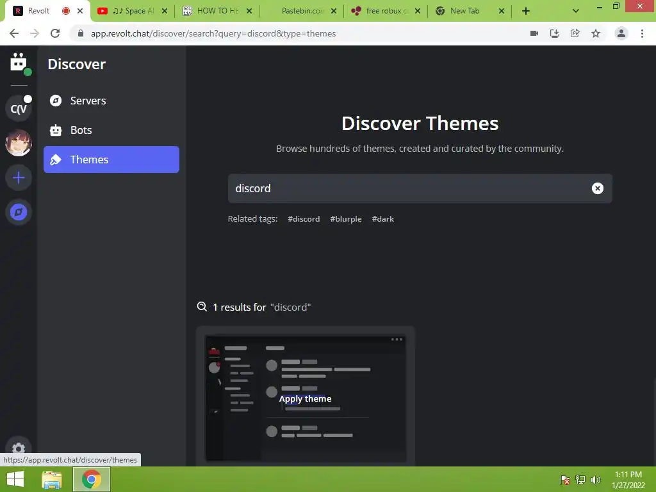656x492 pixels.
Task: Click the search magnifier icon beside results
Action: tap(202, 307)
